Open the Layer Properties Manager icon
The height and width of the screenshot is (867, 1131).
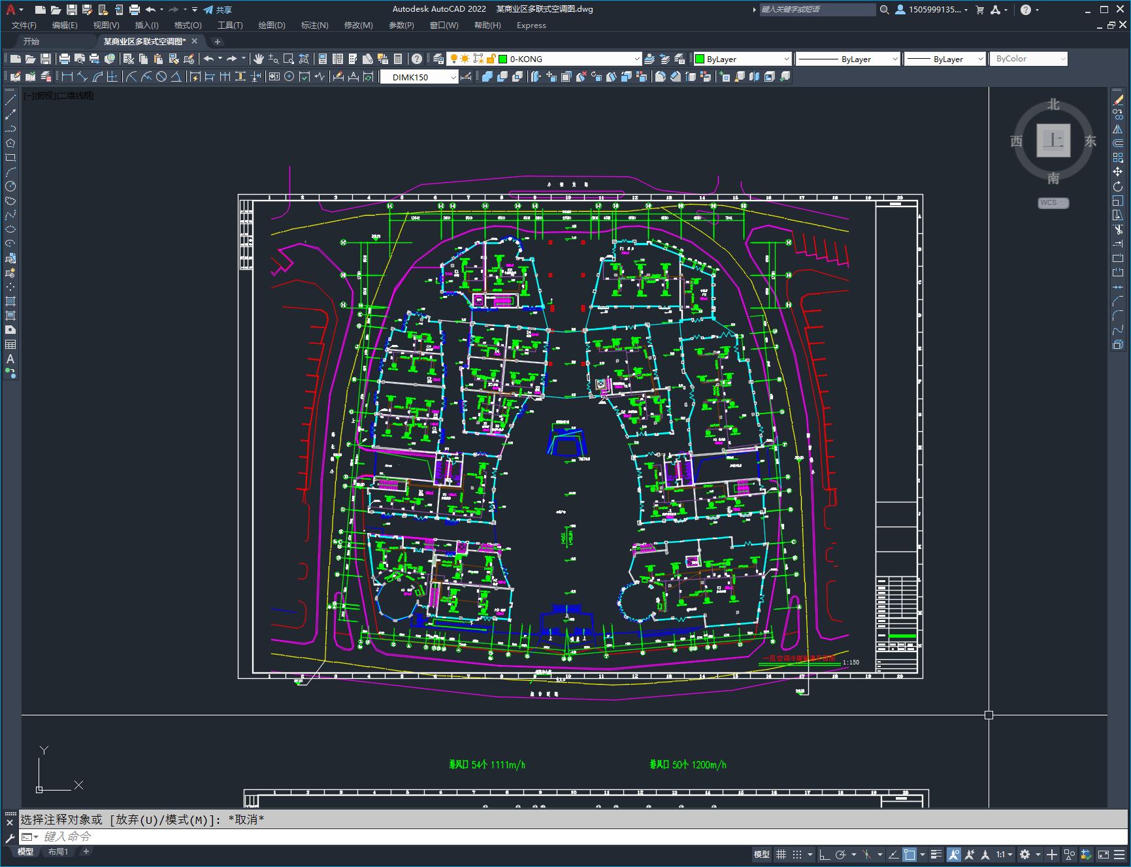pyautogui.click(x=438, y=59)
